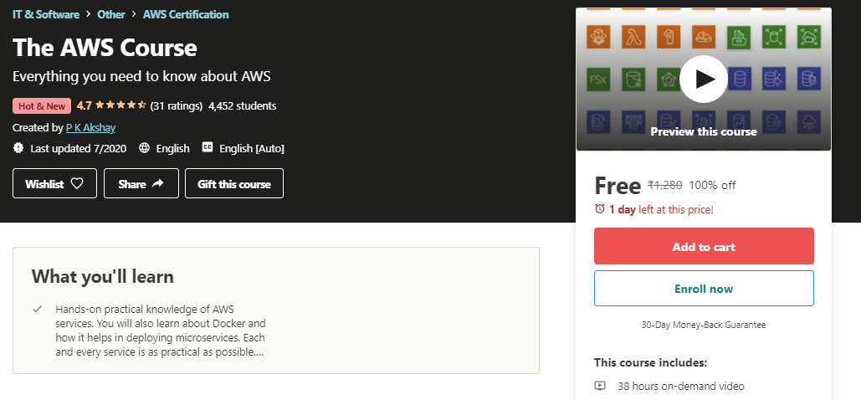
Task: Click the Preview this course label
Action: tap(704, 131)
